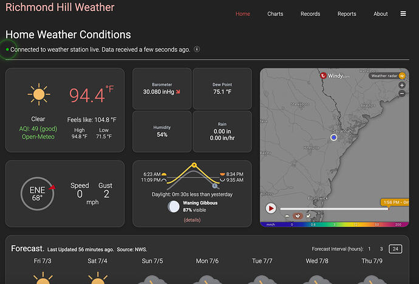Viewport: 419px width, 284px height.
Task: Click the radar animation timeline bar
Action: point(334,209)
